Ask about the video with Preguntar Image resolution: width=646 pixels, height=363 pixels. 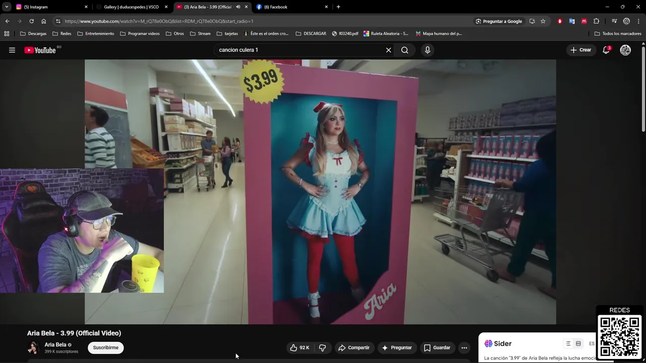point(397,348)
